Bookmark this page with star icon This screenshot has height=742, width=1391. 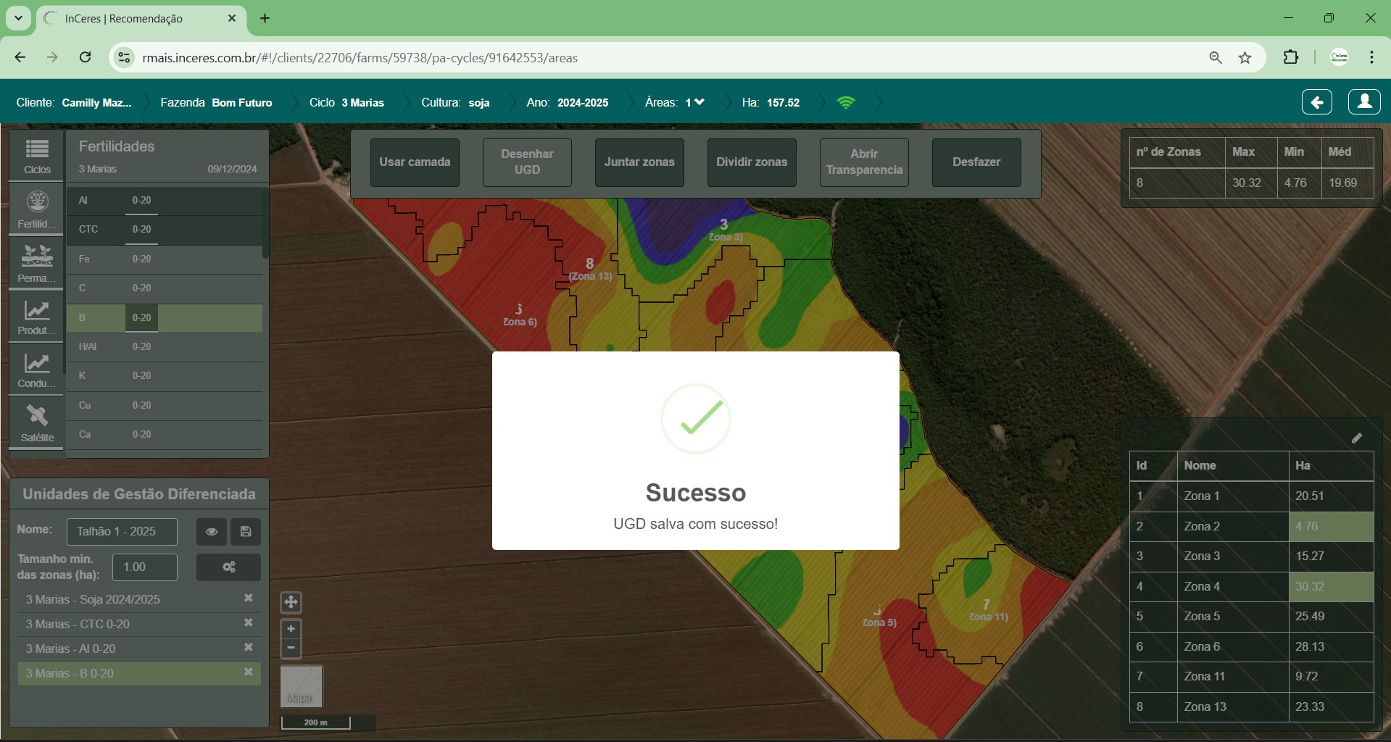1245,57
